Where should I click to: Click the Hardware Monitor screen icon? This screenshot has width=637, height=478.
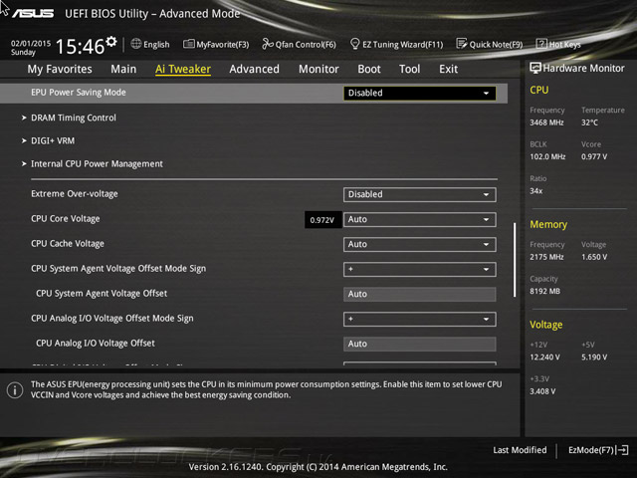point(535,68)
